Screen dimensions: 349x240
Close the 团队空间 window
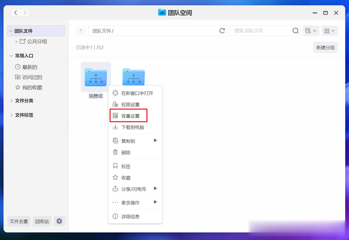pyautogui.click(x=336, y=13)
